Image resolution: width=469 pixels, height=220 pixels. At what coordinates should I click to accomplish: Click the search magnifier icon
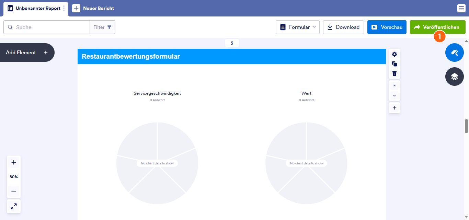(10, 27)
